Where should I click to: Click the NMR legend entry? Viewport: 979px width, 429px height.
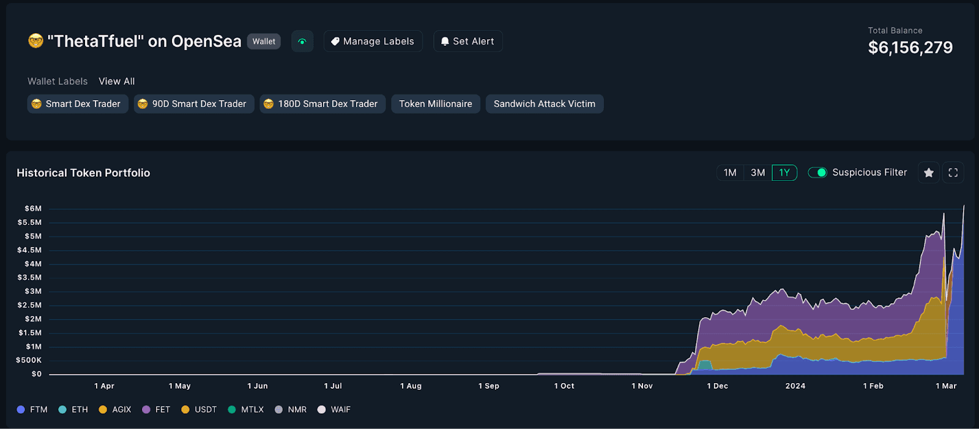pyautogui.click(x=291, y=409)
